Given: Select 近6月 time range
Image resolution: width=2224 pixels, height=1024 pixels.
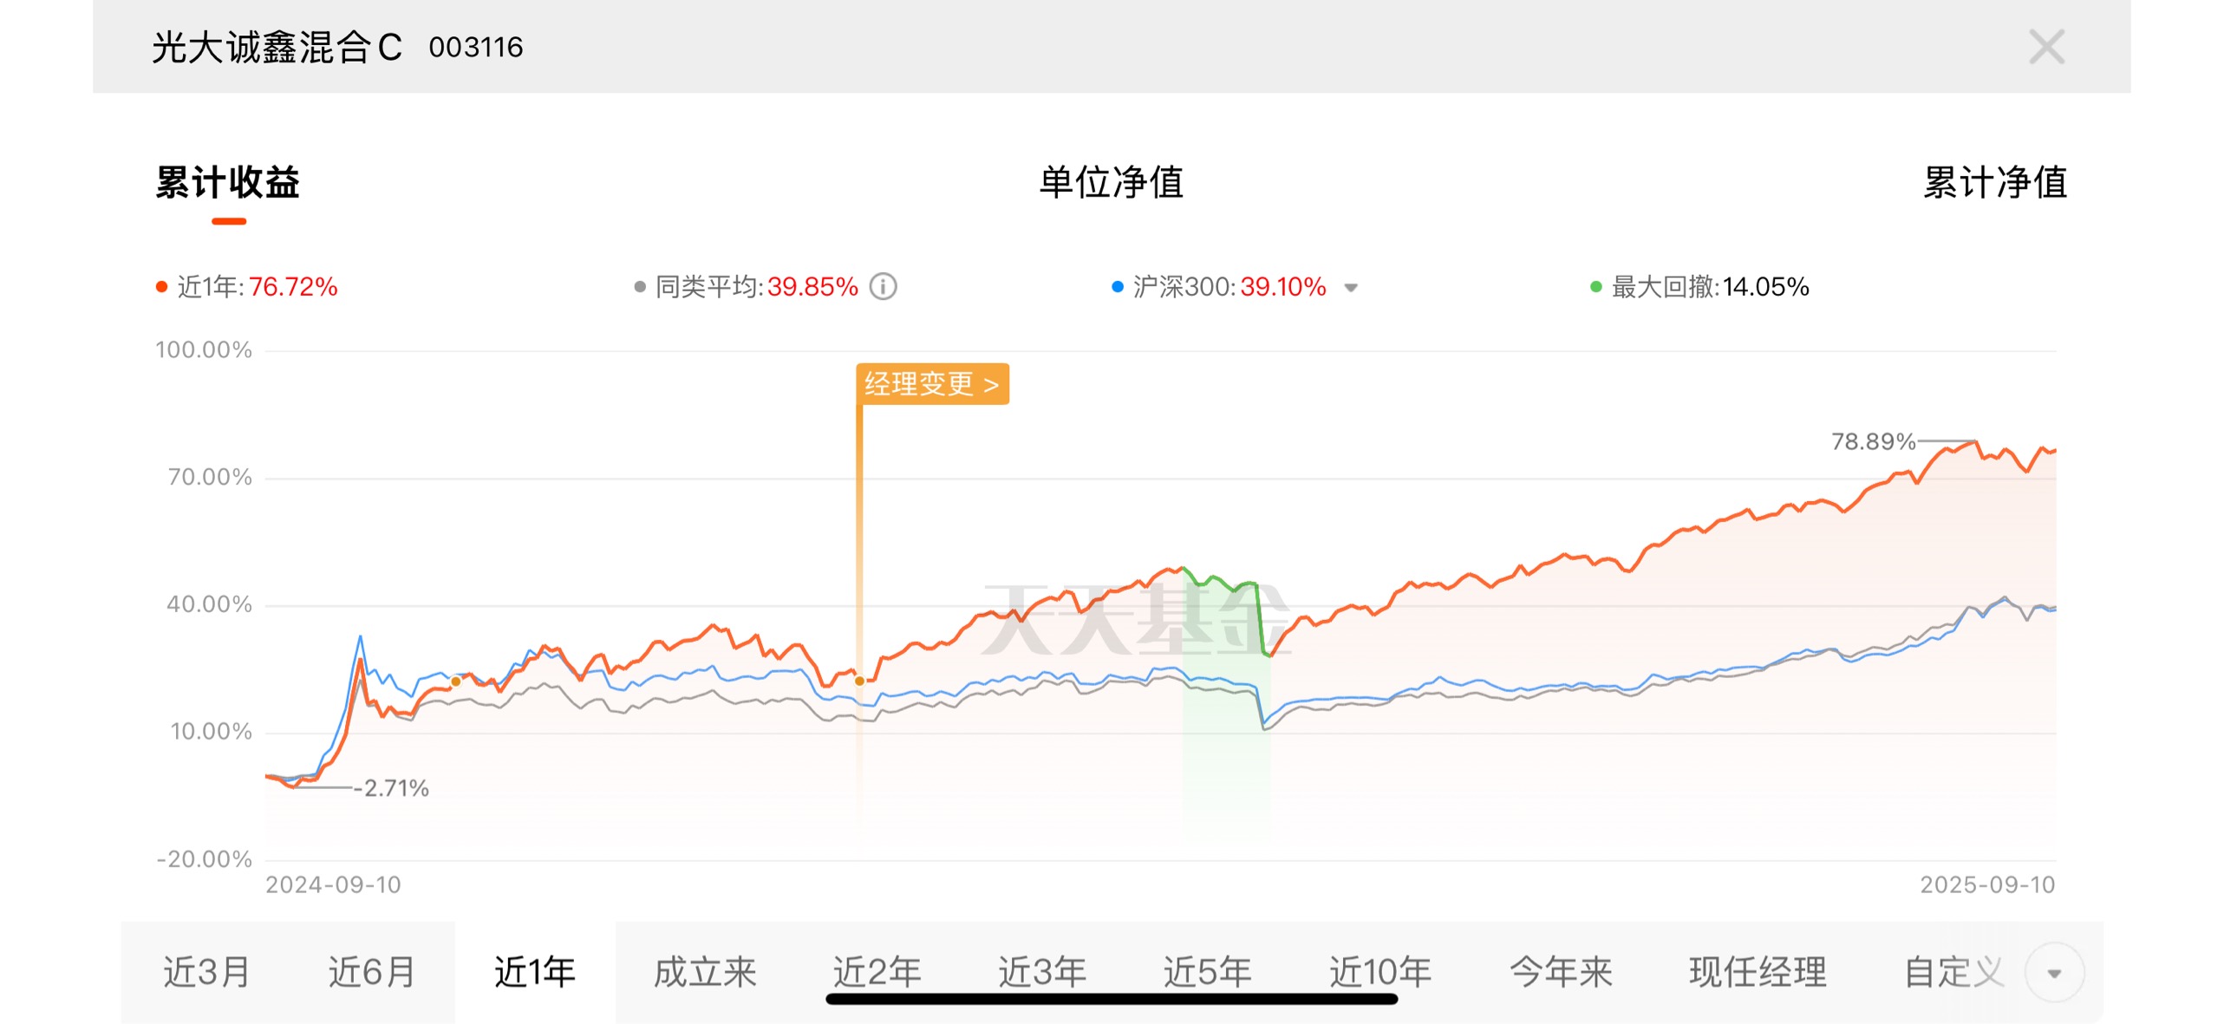Looking at the screenshot, I should (x=371, y=972).
